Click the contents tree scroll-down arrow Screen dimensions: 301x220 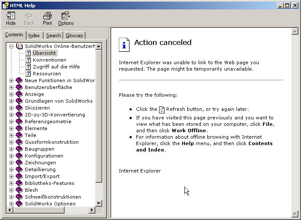pos(99,203)
